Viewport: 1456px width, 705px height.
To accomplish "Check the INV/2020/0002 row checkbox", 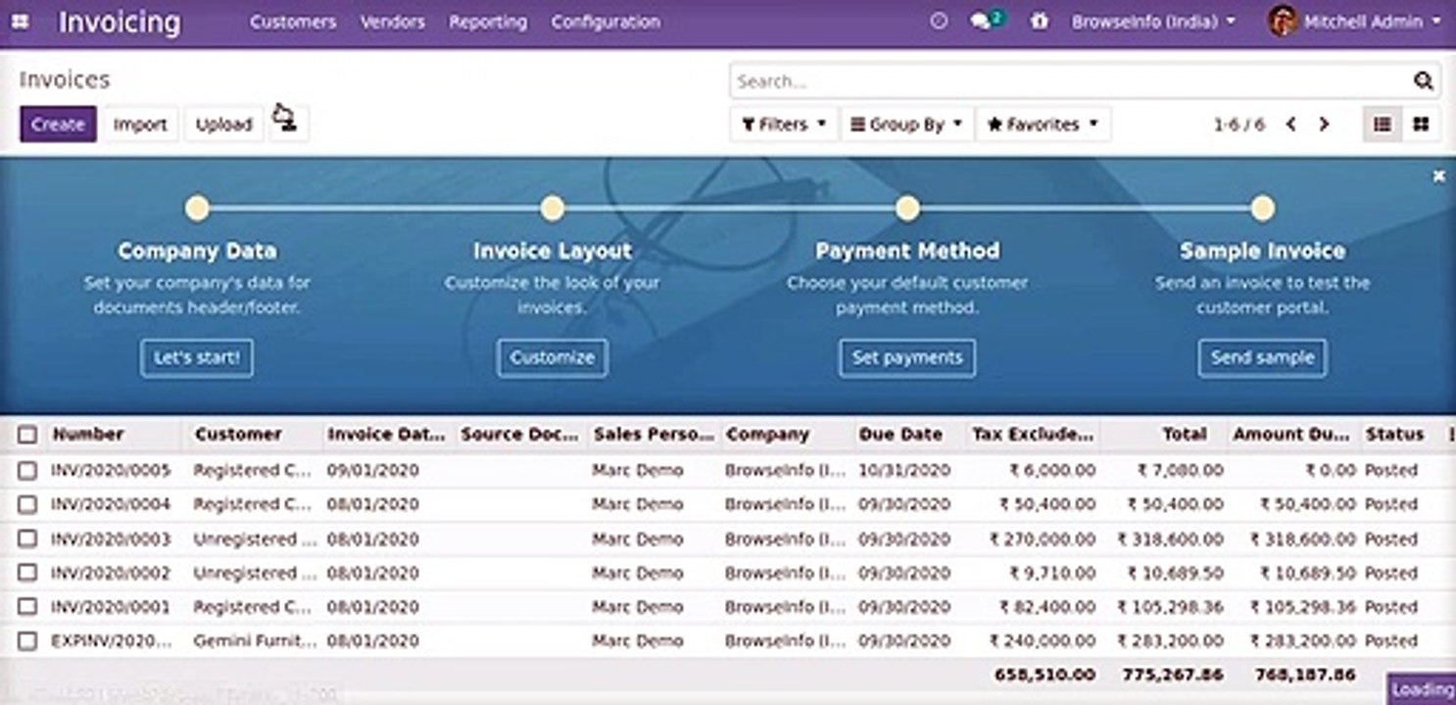I will pyautogui.click(x=27, y=573).
